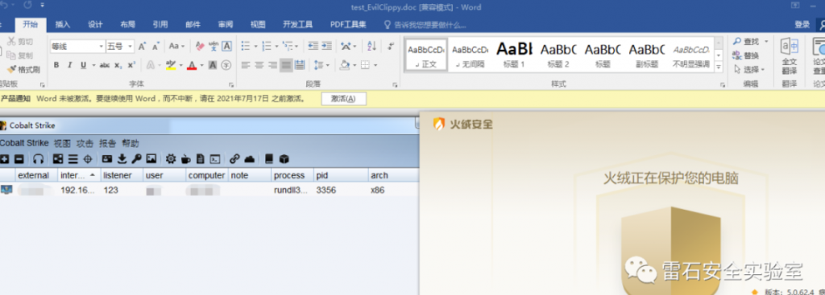The width and height of the screenshot is (825, 295).
Task: Toggle center text alignment
Action: pos(259,65)
